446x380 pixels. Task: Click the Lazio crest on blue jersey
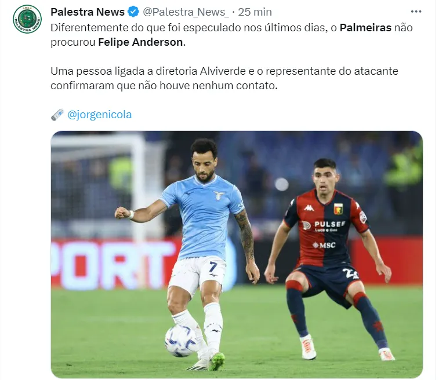click(x=219, y=195)
